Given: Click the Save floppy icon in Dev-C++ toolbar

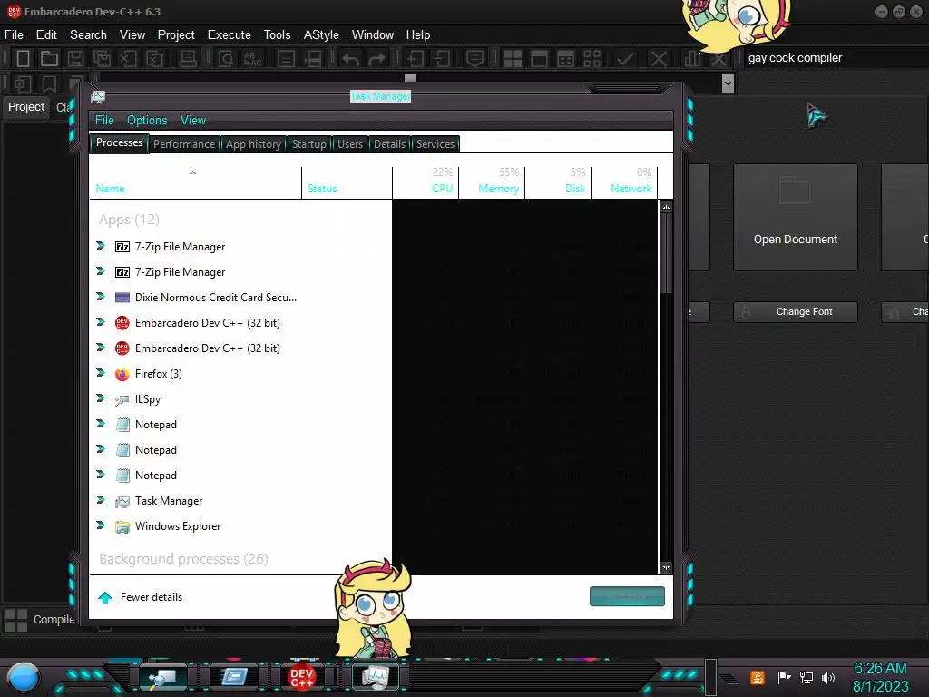Looking at the screenshot, I should (x=75, y=59).
